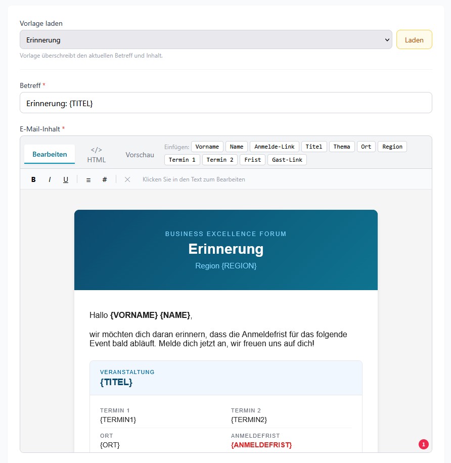Switch to the Vorschau tab

pos(140,155)
